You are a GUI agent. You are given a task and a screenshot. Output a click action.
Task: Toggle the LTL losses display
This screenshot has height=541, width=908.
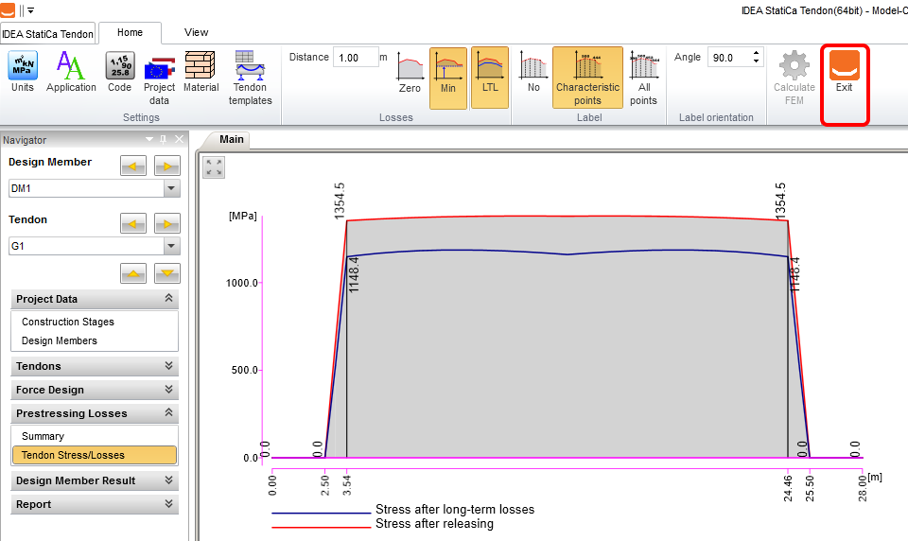pyautogui.click(x=489, y=76)
